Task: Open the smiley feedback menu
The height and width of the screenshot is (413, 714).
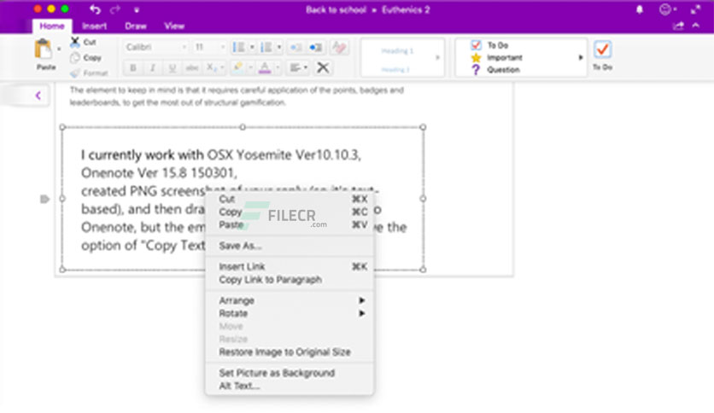Action: point(668,9)
